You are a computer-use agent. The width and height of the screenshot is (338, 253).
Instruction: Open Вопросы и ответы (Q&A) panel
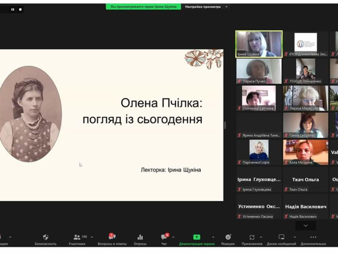click(x=112, y=238)
